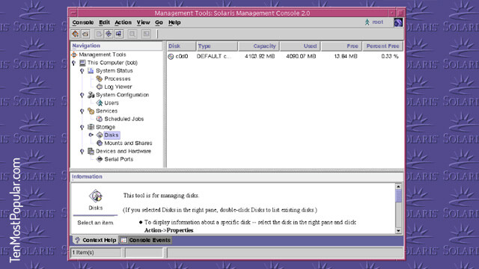
Task: Collapse the System Status node
Action: click(82, 71)
